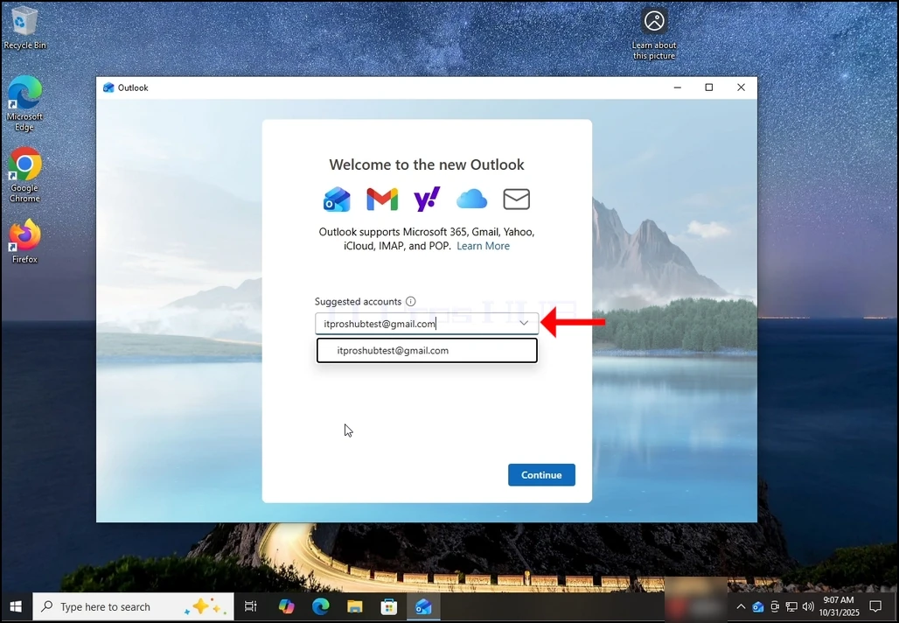Click the Learn about this picture icon
Image resolution: width=899 pixels, height=623 pixels.
coord(653,34)
